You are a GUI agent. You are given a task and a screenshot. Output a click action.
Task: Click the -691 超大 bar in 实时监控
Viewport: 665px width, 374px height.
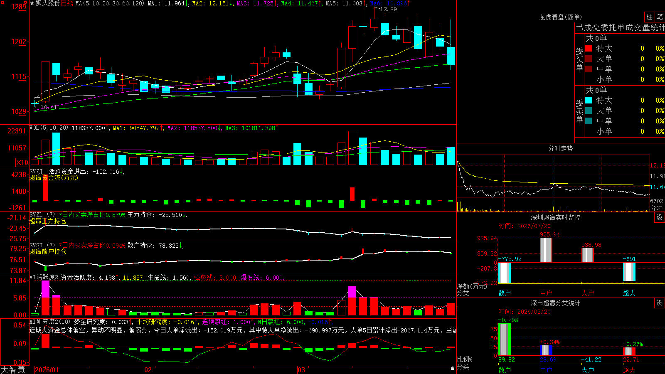(x=629, y=272)
